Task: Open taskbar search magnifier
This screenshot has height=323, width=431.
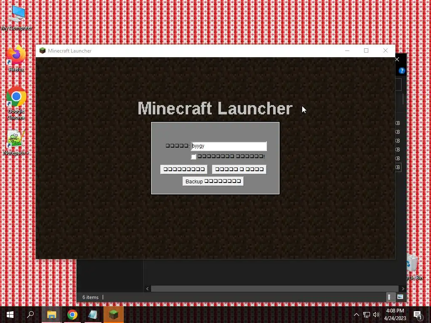Action: pos(30,315)
